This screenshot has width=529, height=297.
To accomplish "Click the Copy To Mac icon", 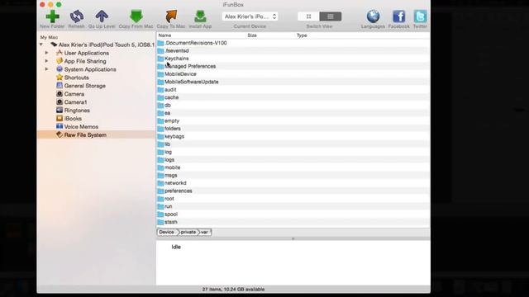I will click(171, 16).
